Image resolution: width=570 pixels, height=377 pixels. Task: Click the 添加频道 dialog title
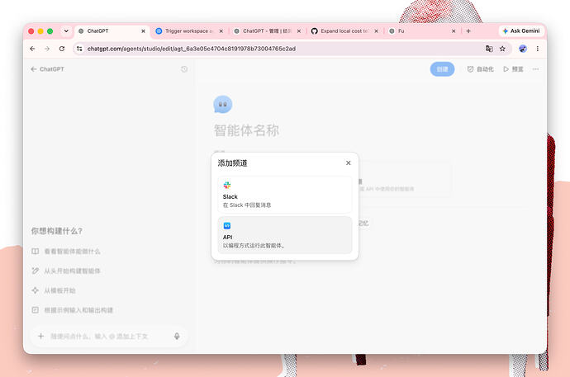click(x=232, y=163)
